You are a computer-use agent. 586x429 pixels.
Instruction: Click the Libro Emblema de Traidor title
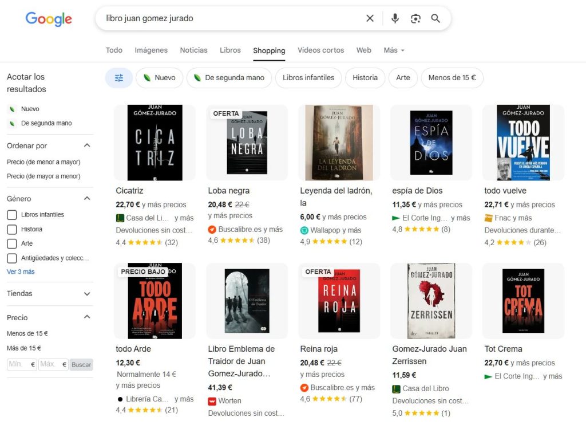[x=241, y=361]
